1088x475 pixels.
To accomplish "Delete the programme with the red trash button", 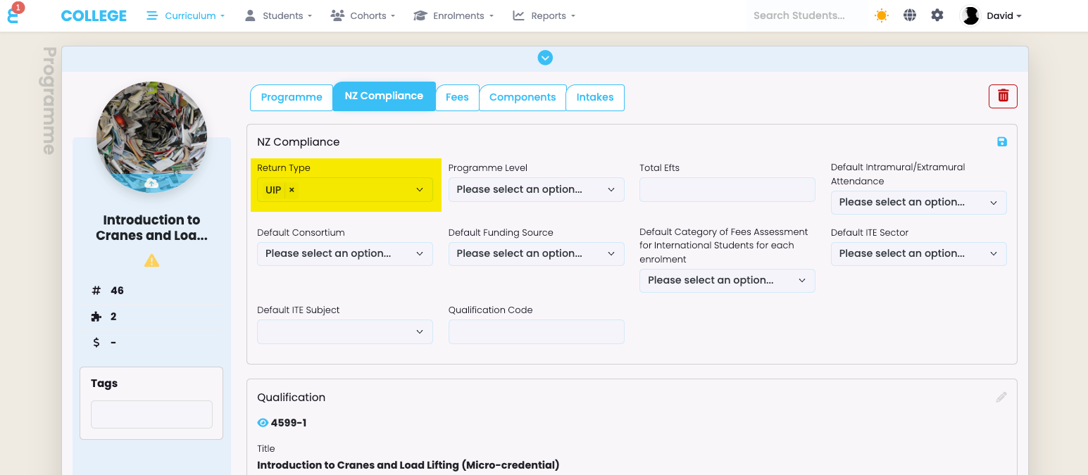I will pyautogui.click(x=1003, y=96).
